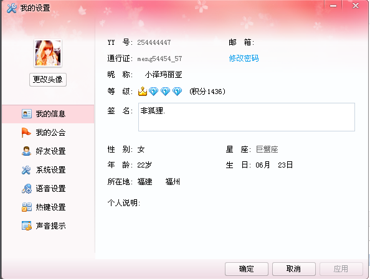Click the 修改密码 link
The image size is (370, 279).
(244, 59)
